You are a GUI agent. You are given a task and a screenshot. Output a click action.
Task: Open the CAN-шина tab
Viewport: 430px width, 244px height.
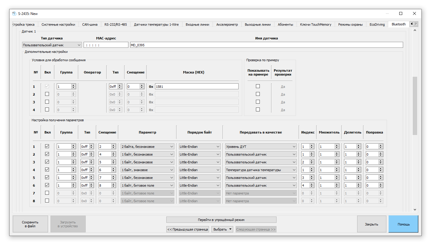point(90,24)
